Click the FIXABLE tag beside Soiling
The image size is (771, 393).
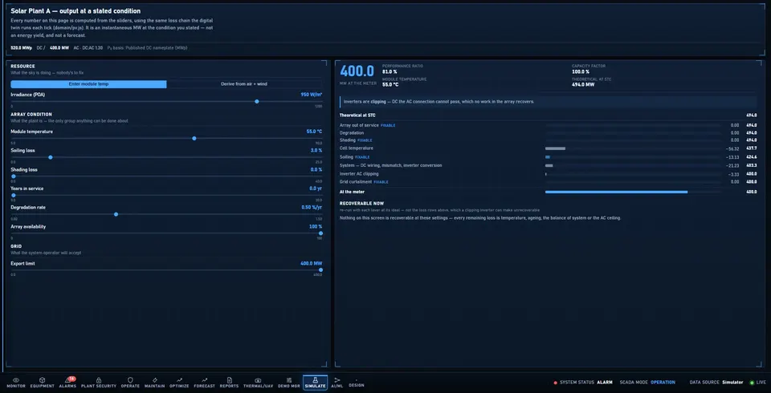(362, 157)
